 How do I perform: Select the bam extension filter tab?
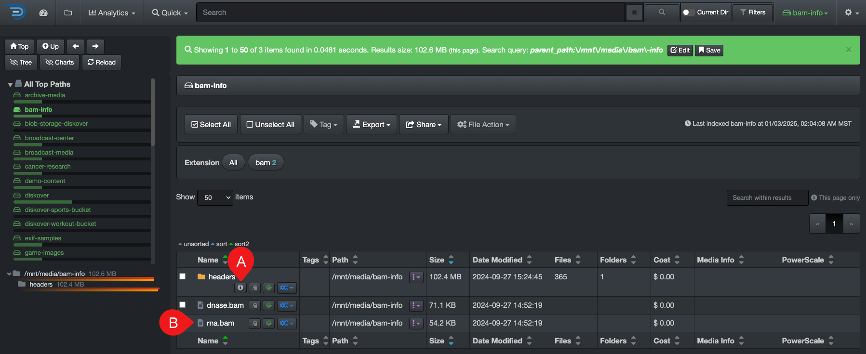pyautogui.click(x=266, y=163)
